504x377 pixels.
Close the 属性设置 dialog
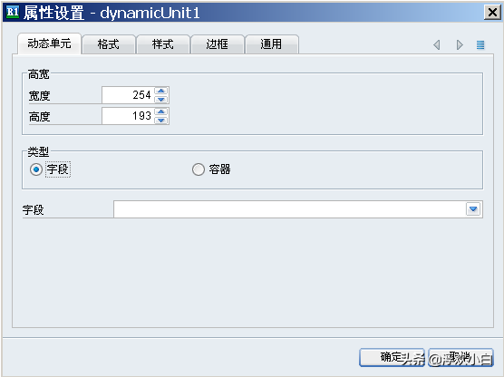click(x=492, y=13)
